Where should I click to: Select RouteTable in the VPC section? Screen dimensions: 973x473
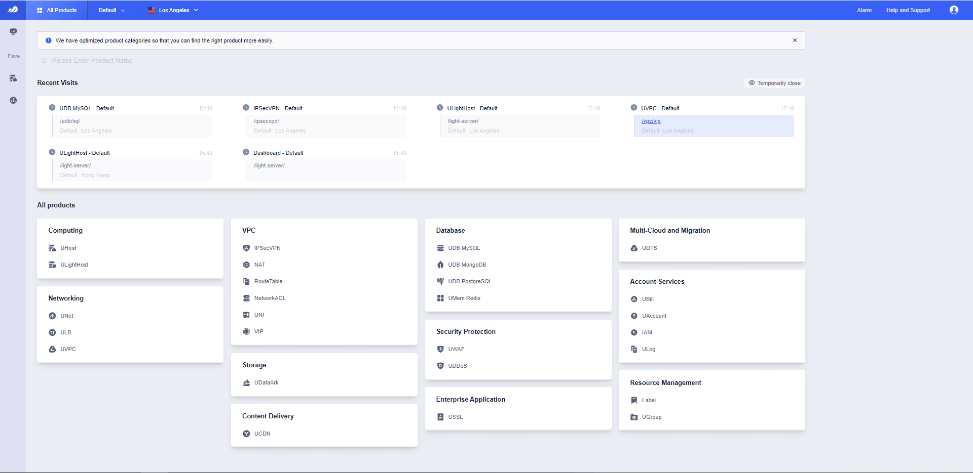click(x=269, y=281)
